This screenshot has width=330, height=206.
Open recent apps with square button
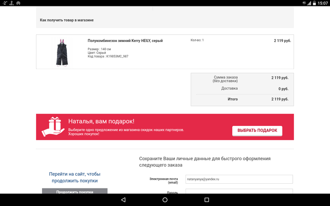pos(206,200)
